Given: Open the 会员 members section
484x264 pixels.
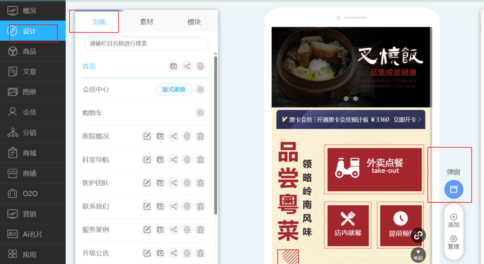Looking at the screenshot, I should pos(33,112).
